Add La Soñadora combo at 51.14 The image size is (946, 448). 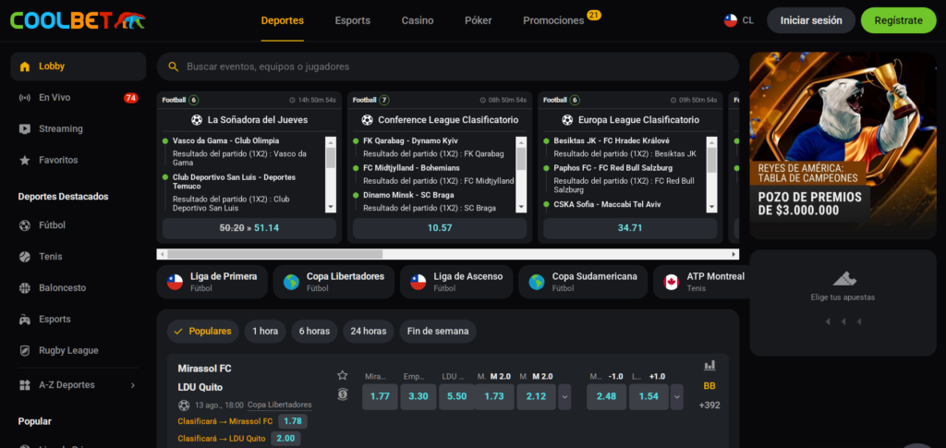249,228
